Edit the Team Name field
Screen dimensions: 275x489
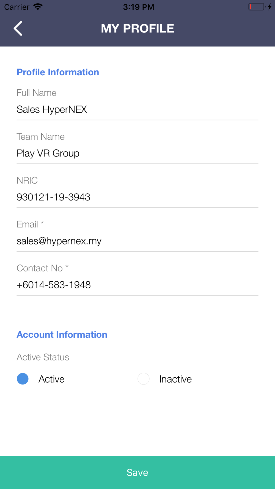click(x=137, y=153)
